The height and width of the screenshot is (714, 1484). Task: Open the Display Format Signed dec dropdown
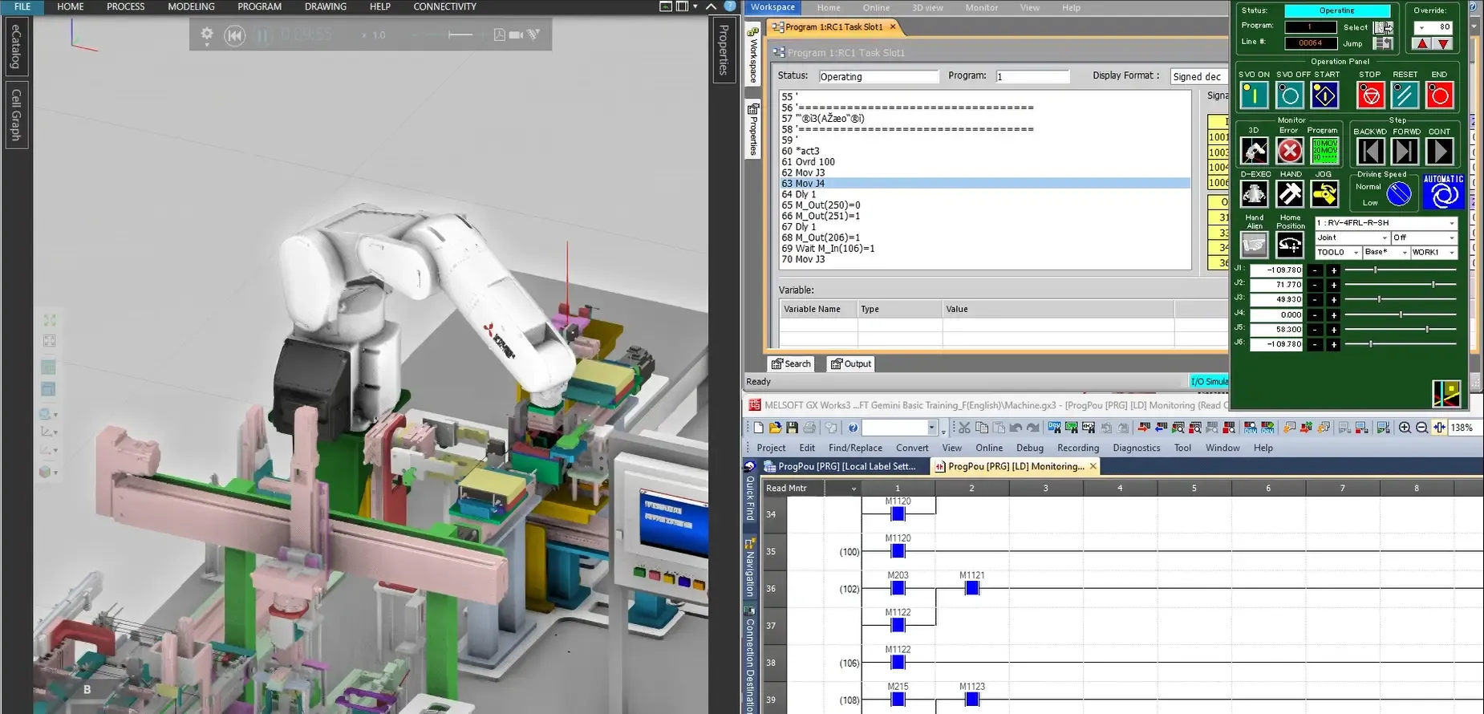[x=1198, y=77]
